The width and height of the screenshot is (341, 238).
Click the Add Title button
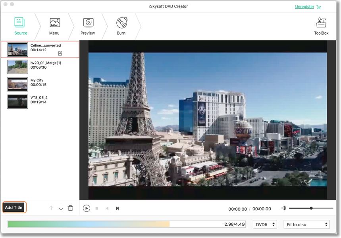(14, 207)
